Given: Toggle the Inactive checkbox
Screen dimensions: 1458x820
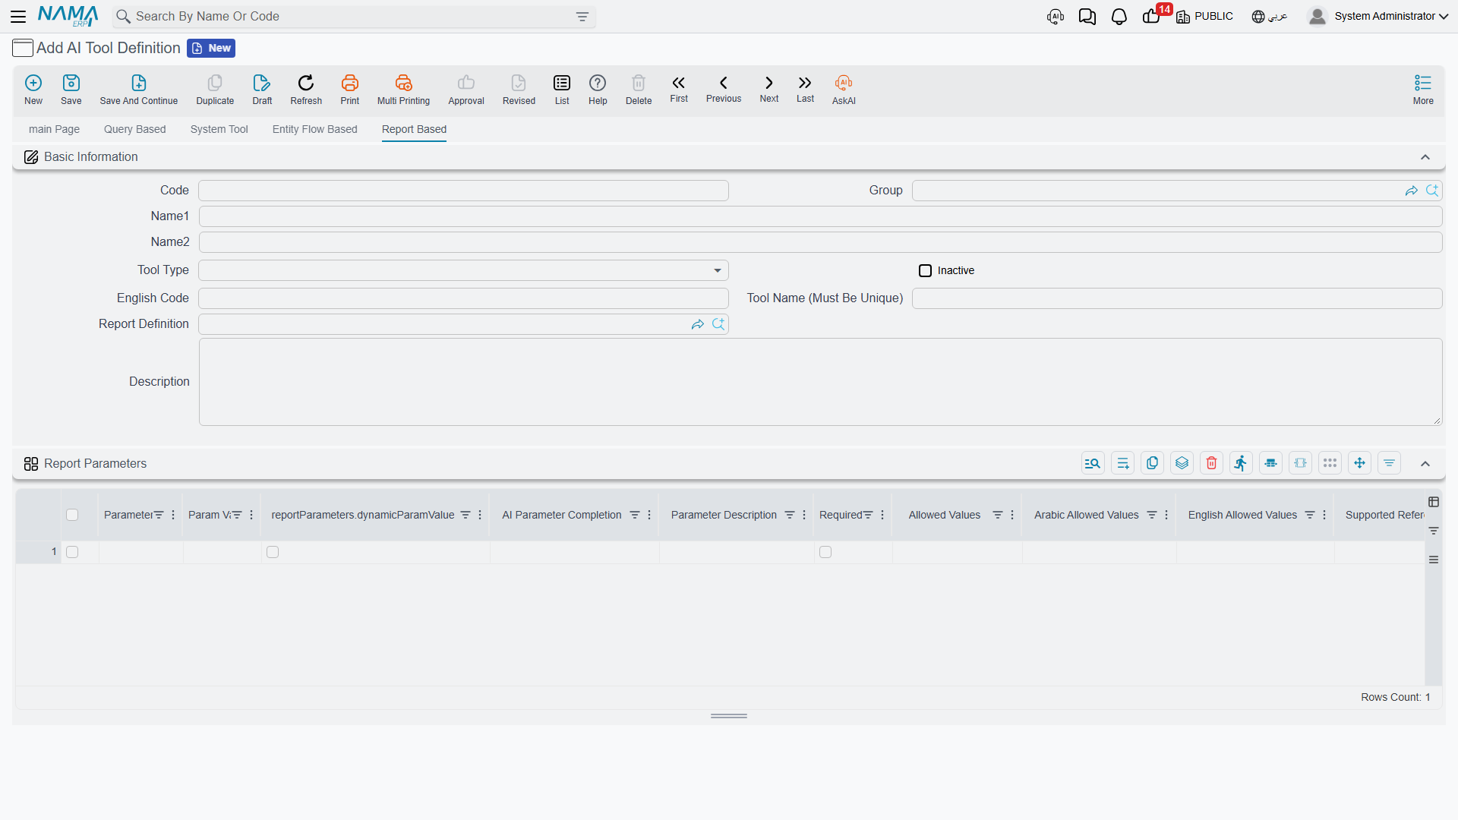Looking at the screenshot, I should tap(925, 271).
